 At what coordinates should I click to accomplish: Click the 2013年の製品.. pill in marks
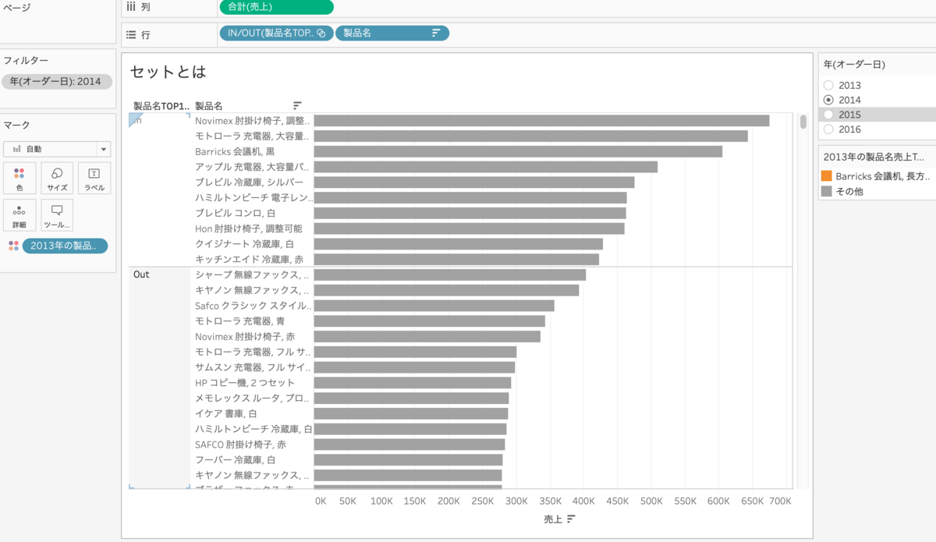coord(65,246)
